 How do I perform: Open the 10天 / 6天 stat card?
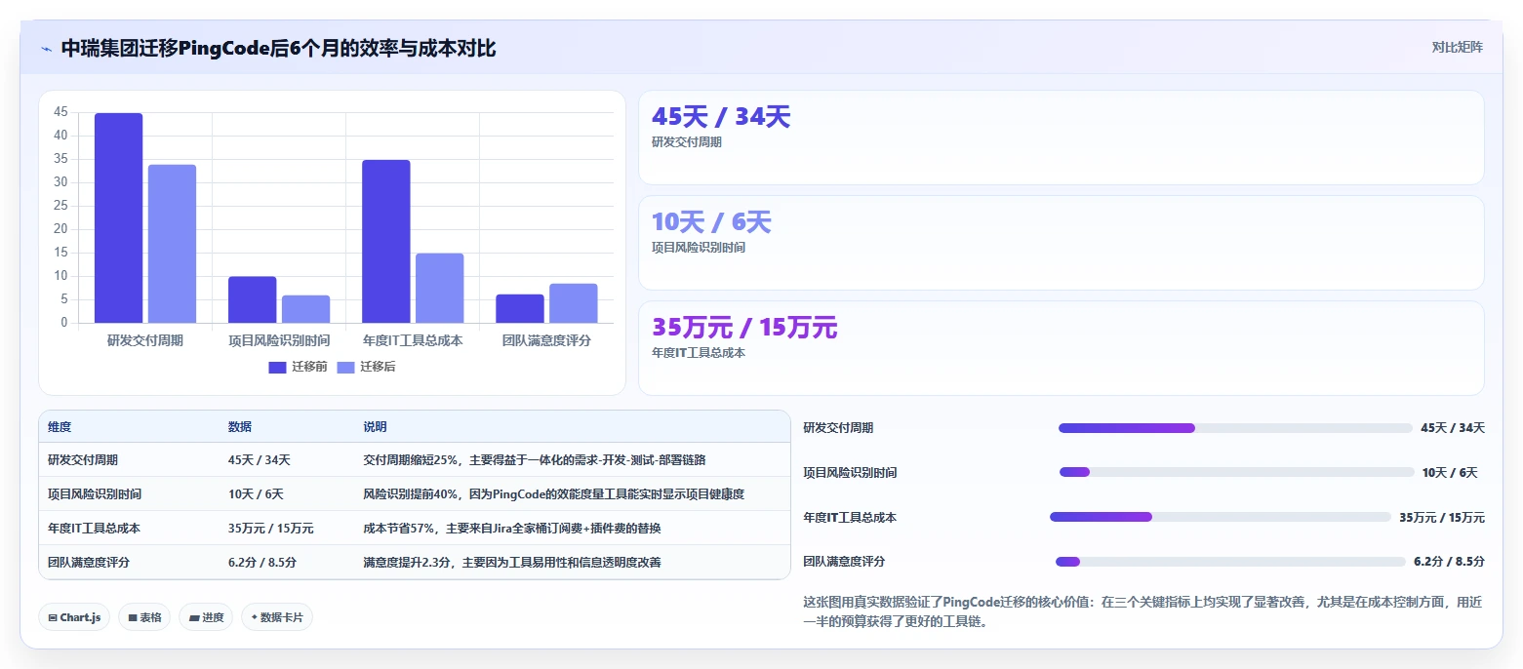pos(1061,243)
